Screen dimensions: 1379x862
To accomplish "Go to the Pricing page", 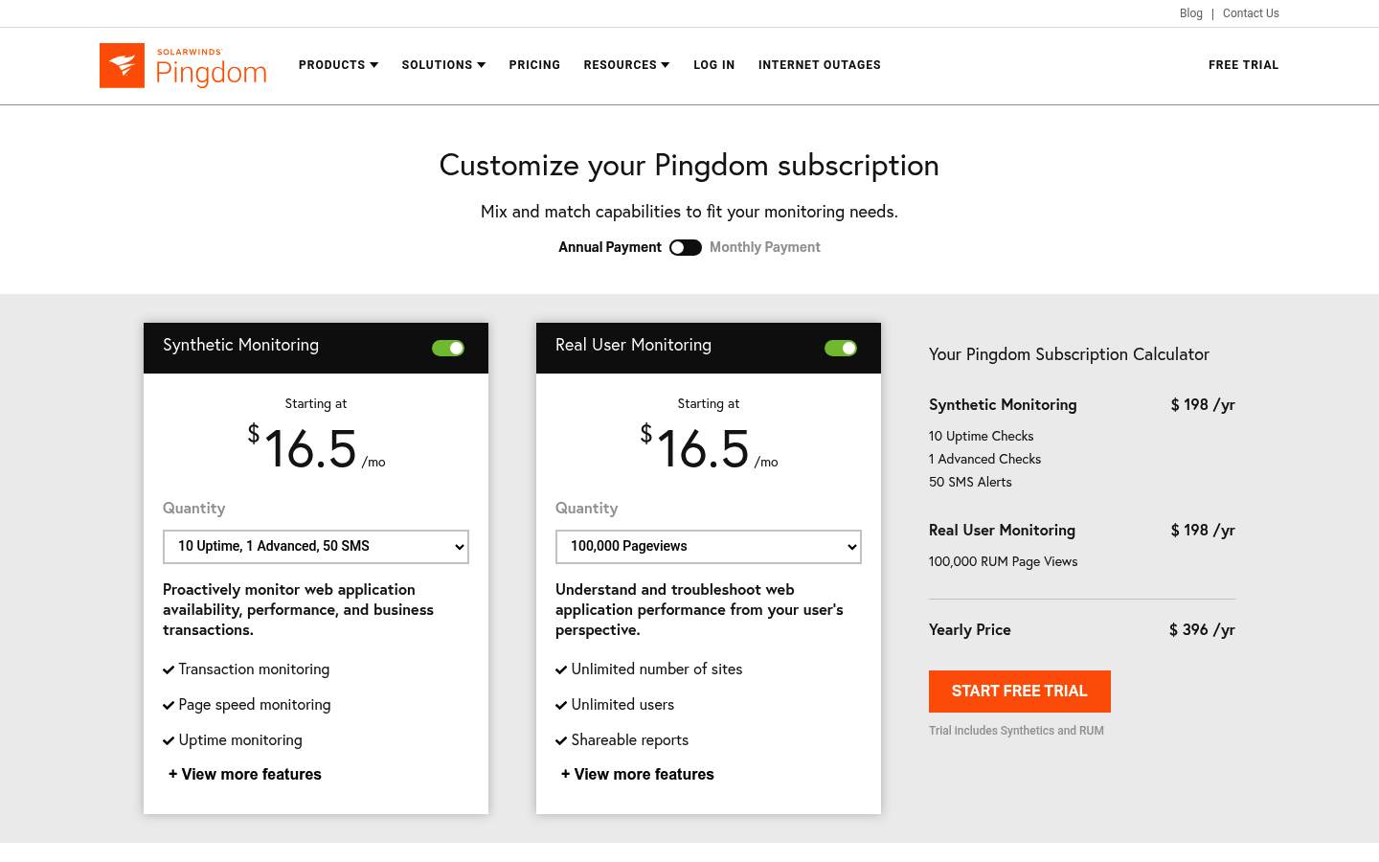I will [534, 65].
